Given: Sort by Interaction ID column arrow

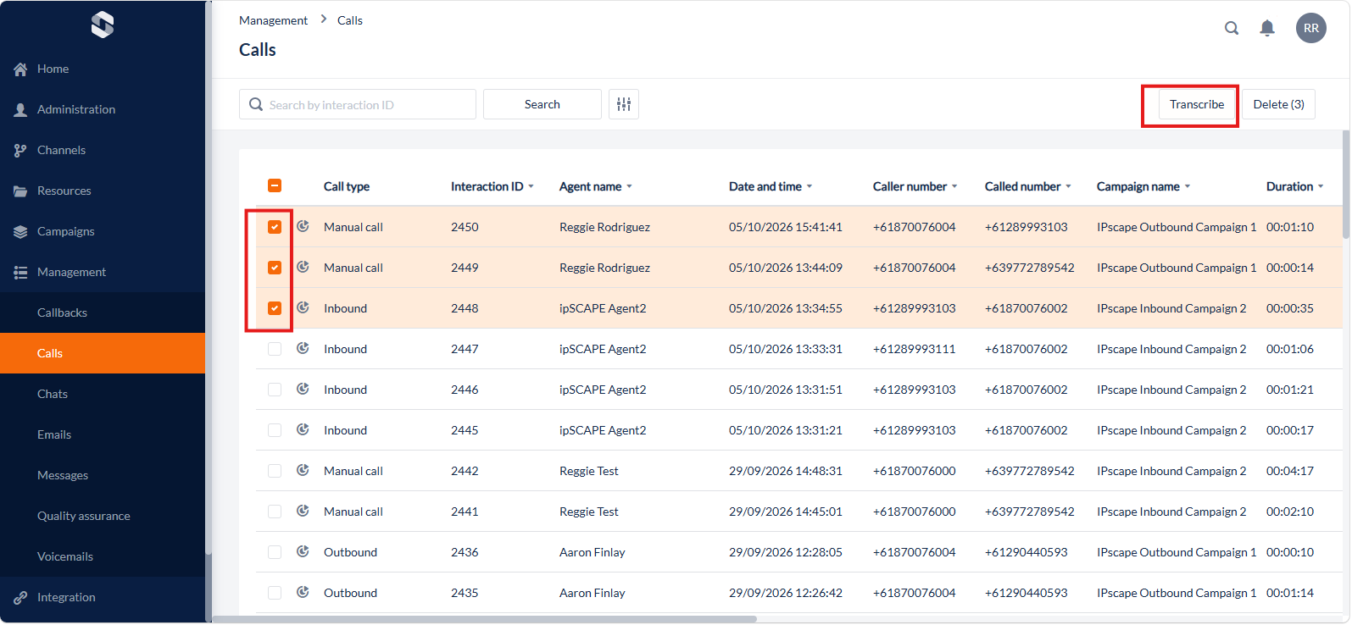Looking at the screenshot, I should tap(531, 187).
